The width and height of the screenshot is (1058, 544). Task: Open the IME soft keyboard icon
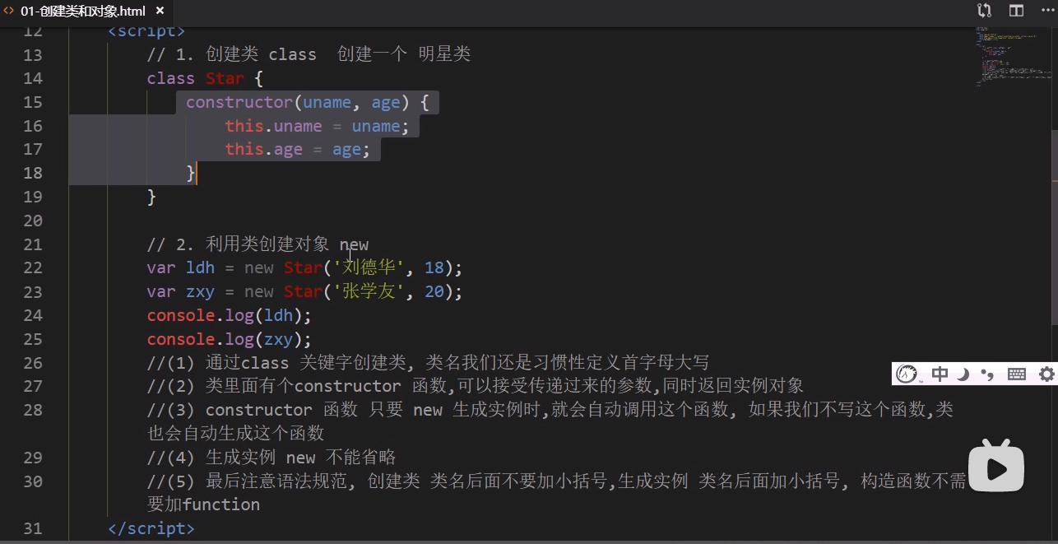[x=1017, y=374]
